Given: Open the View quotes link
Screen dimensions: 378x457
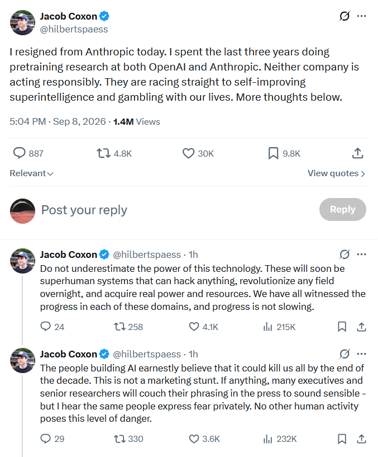Looking at the screenshot, I should [336, 173].
